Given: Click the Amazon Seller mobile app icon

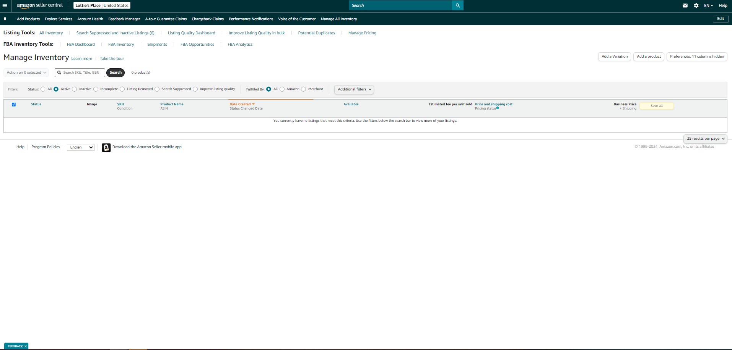Looking at the screenshot, I should click(106, 147).
